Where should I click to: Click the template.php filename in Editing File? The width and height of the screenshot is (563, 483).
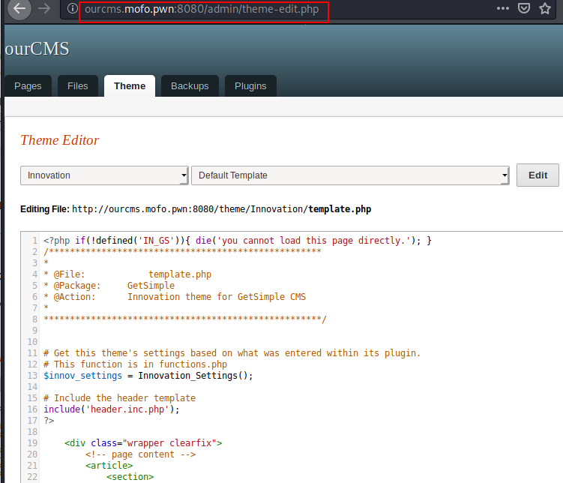pyautogui.click(x=340, y=209)
